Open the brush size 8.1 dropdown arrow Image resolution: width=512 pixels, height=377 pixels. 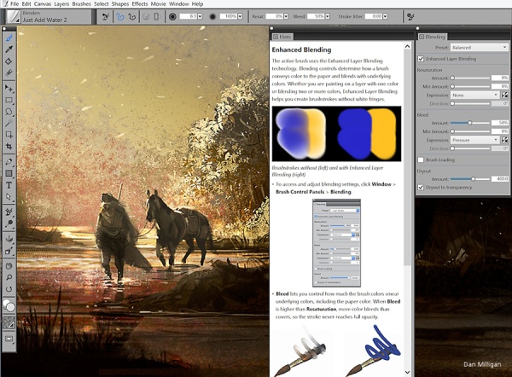[x=200, y=16]
